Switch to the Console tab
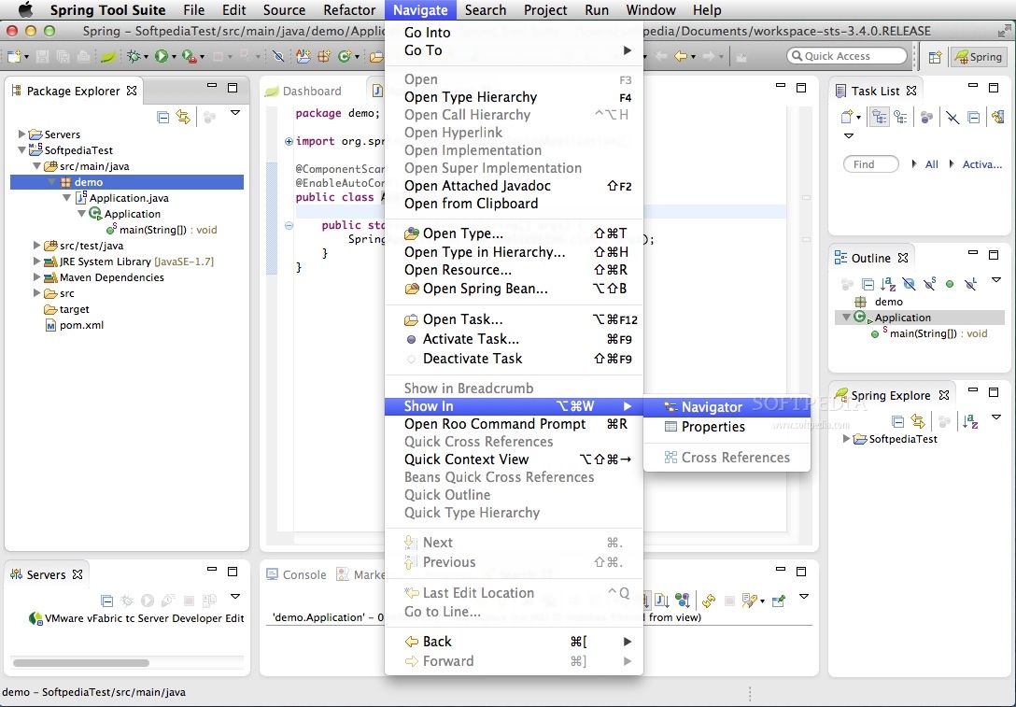 (296, 574)
